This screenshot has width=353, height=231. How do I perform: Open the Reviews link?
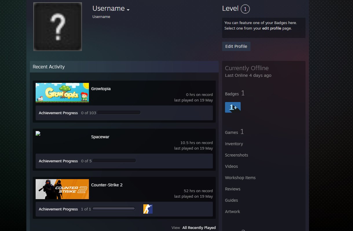233,189
